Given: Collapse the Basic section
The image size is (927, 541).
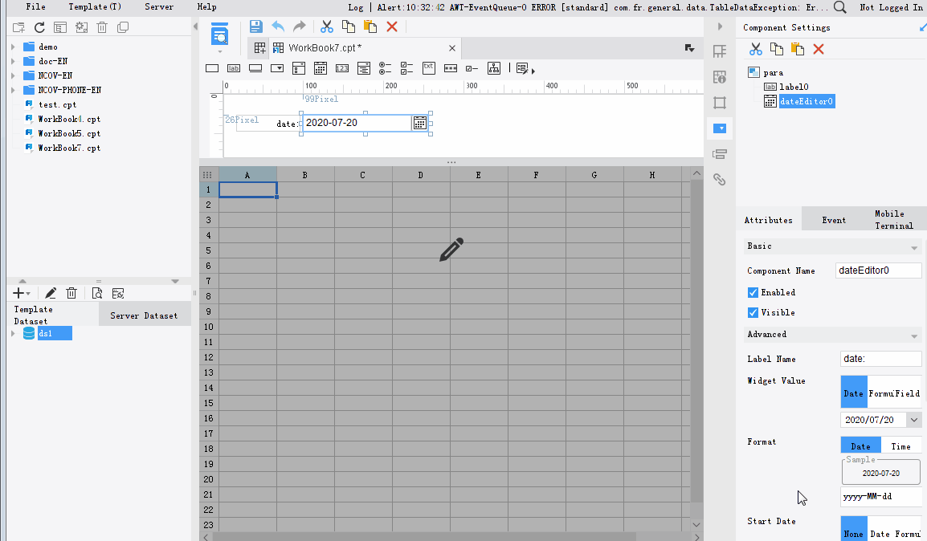Looking at the screenshot, I should click(x=914, y=247).
